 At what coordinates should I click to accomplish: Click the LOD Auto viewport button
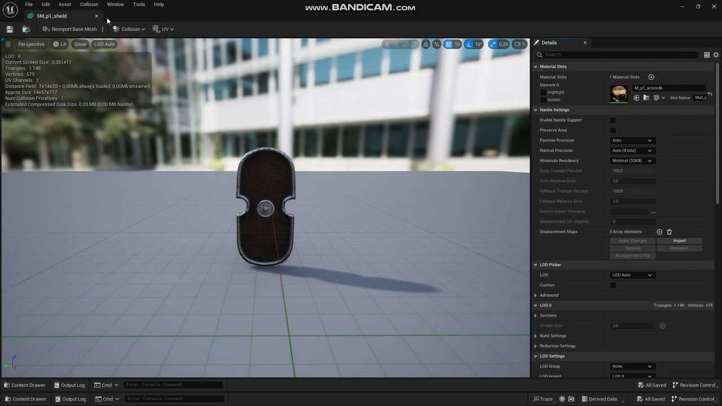[104, 44]
